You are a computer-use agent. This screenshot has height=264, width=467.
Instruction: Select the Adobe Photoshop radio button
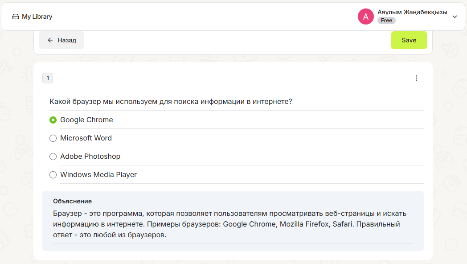(53, 157)
